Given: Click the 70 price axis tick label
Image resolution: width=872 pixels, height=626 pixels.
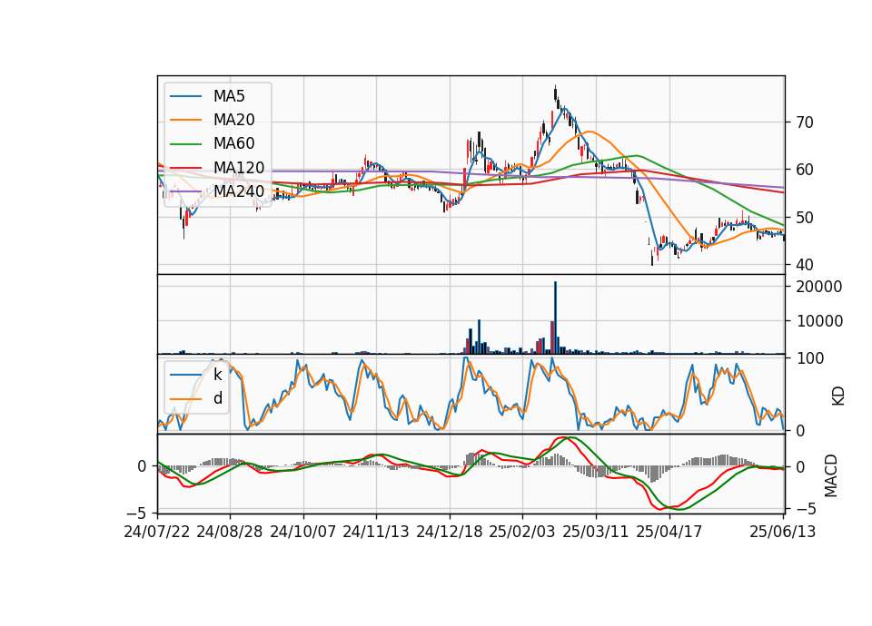Looking at the screenshot, I should coord(804,122).
